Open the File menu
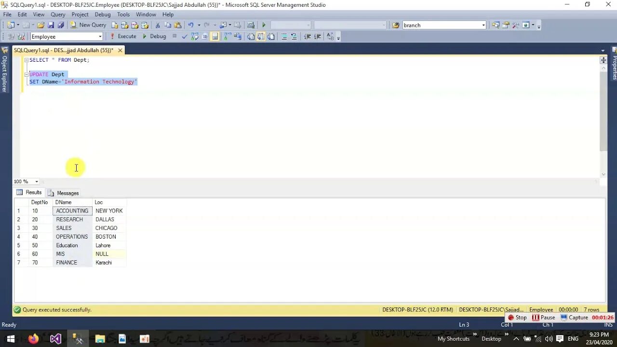 pyautogui.click(x=7, y=14)
